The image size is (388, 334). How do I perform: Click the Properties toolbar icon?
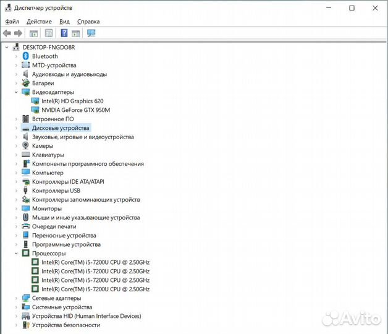pyautogui.click(x=49, y=33)
